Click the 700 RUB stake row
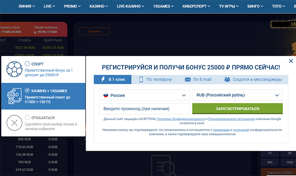Screen dimensions: 296x176 34,162
